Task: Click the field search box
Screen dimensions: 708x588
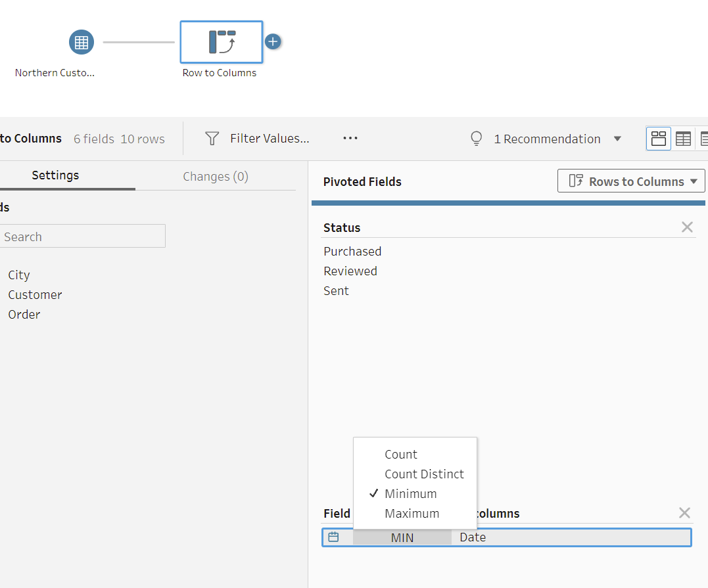Action: pyautogui.click(x=83, y=236)
